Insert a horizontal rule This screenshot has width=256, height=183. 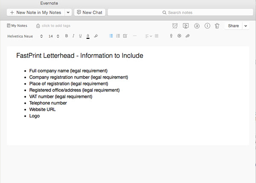[135, 36]
